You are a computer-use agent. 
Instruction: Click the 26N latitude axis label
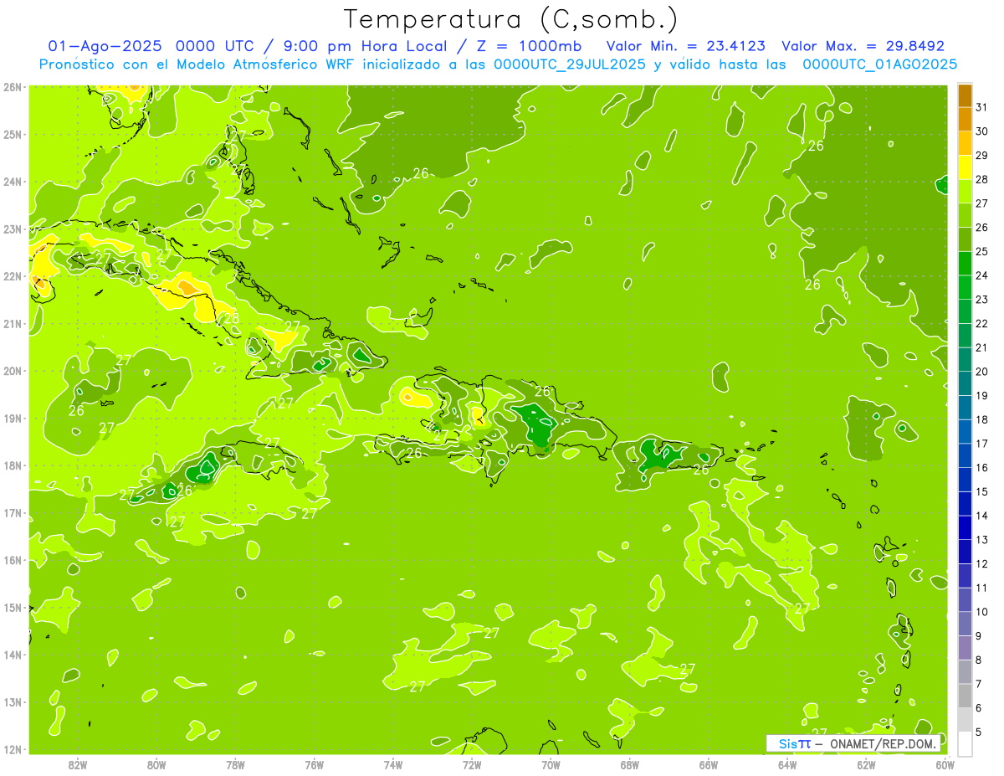(12, 87)
